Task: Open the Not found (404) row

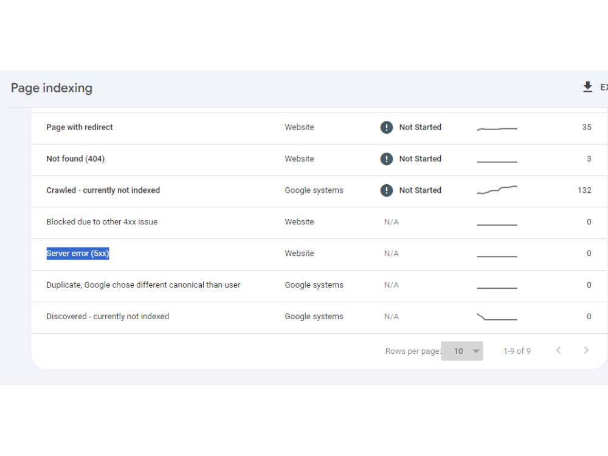Action: [319, 160]
